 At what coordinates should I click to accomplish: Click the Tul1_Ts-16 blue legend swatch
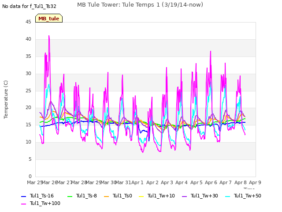point(23,196)
